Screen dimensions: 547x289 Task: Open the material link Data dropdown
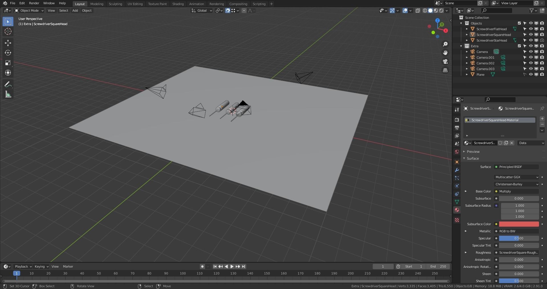click(531, 143)
